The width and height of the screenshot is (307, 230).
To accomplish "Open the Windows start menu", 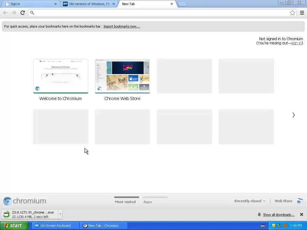I will click(14, 226).
